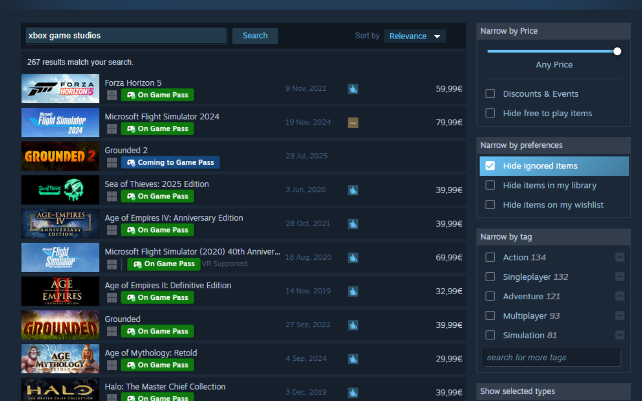Click the 59,99€ price for Forza Horizon 5
This screenshot has height=401, width=642.
pyautogui.click(x=449, y=89)
